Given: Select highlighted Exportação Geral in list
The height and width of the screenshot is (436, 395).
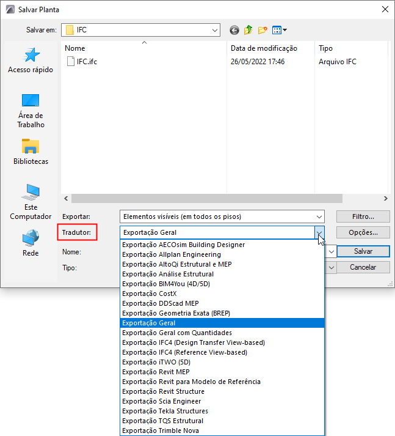Looking at the screenshot, I should pos(222,323).
